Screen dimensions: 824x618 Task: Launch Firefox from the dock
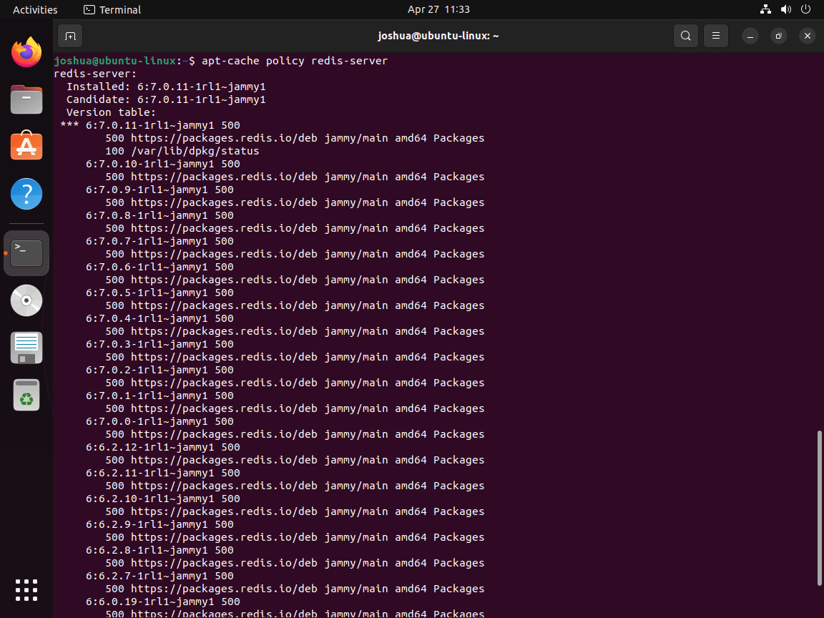pos(26,52)
